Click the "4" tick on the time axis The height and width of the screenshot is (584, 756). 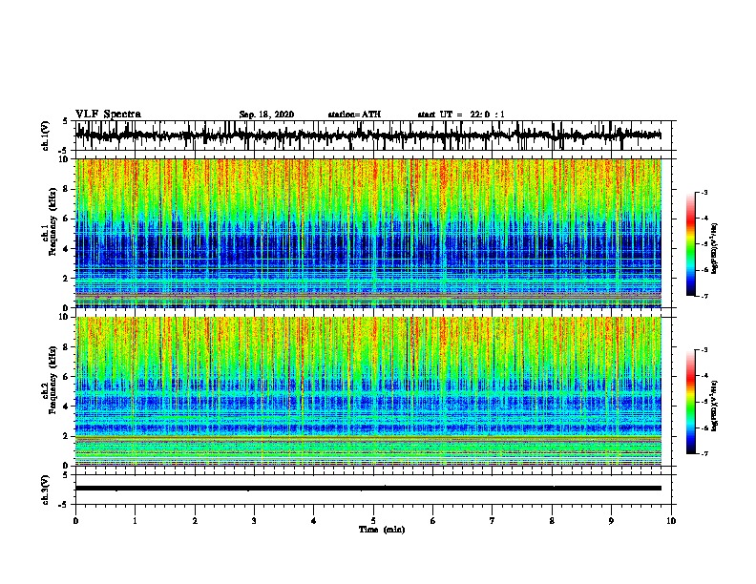(314, 520)
